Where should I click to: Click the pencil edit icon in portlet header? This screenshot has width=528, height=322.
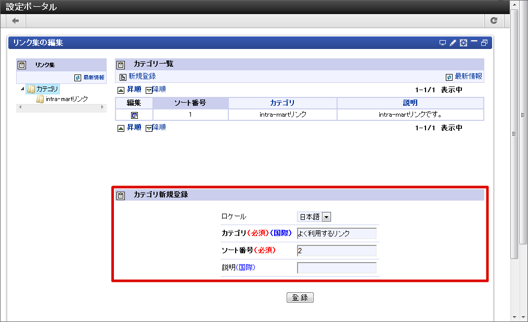(x=453, y=43)
